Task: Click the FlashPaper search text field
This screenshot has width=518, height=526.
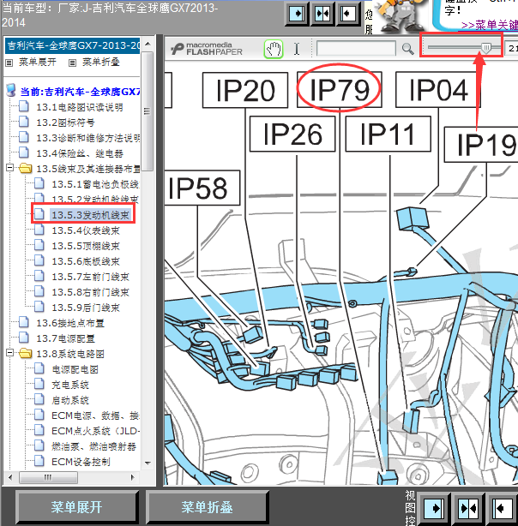Action: [356, 49]
